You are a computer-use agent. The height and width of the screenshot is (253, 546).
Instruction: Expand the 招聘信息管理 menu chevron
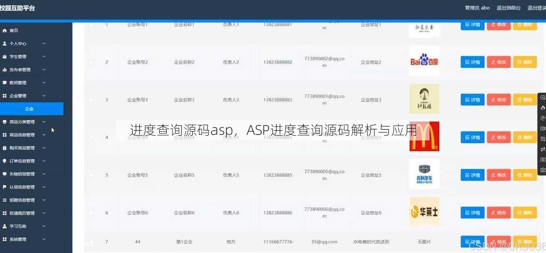click(44, 200)
